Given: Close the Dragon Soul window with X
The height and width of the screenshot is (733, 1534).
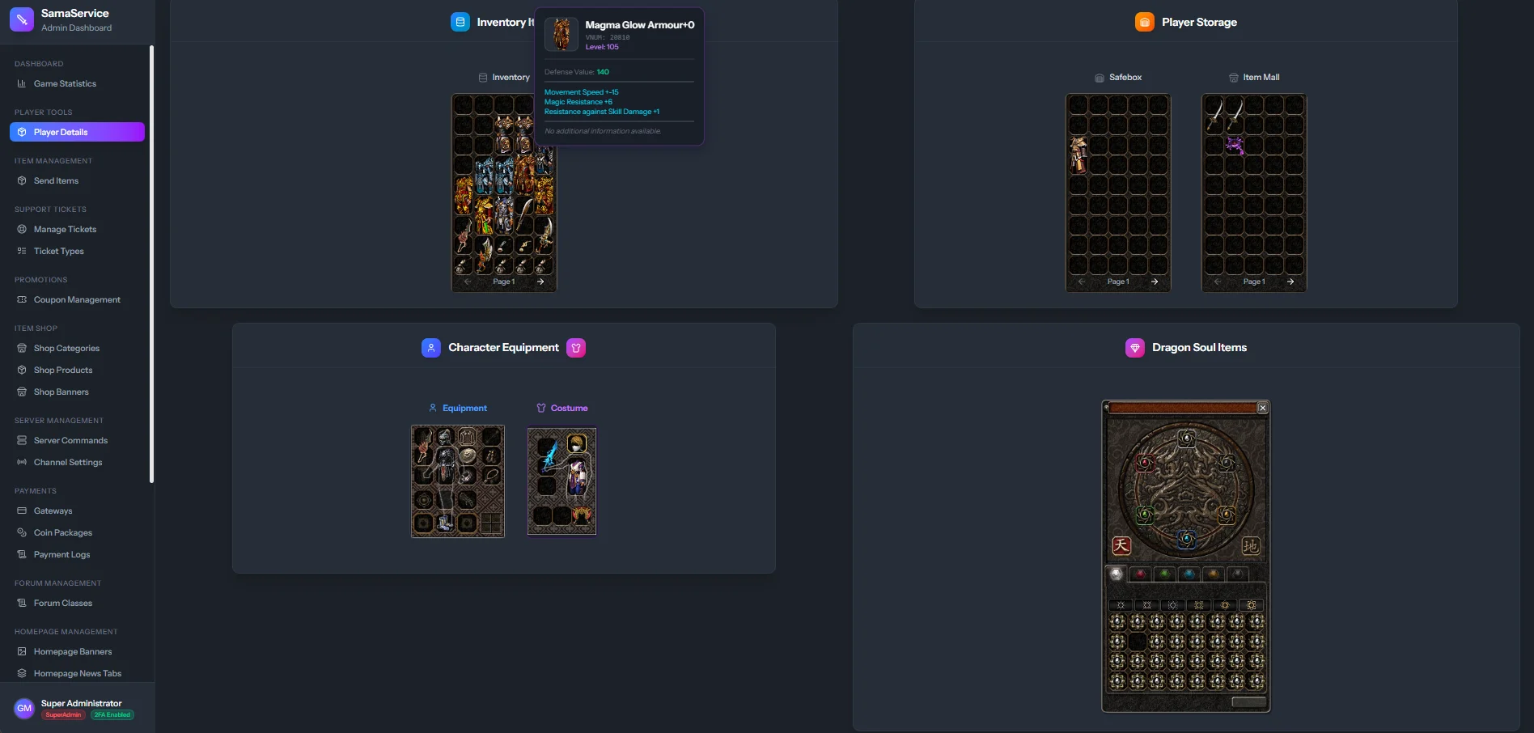Looking at the screenshot, I should coord(1262,408).
